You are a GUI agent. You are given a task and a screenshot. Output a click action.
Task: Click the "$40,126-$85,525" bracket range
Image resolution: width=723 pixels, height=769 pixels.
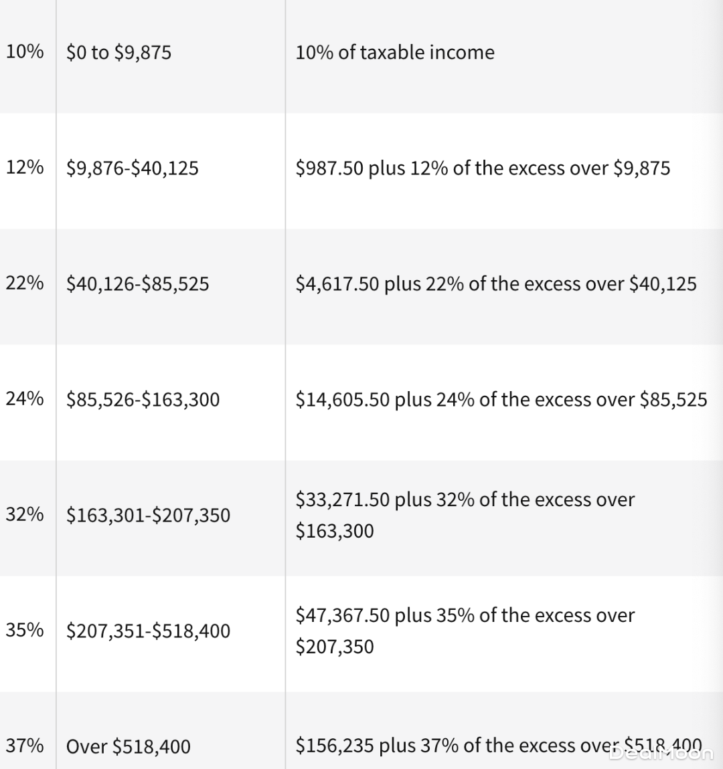coord(138,284)
